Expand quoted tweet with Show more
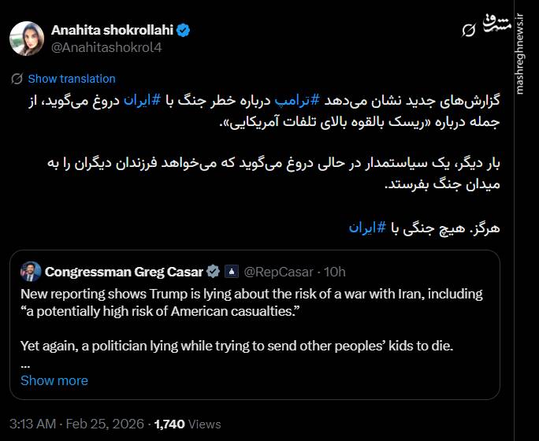This screenshot has height=441, width=539. click(x=54, y=380)
